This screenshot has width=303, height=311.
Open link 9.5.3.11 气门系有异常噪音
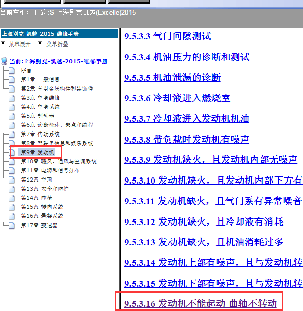coord(213,201)
